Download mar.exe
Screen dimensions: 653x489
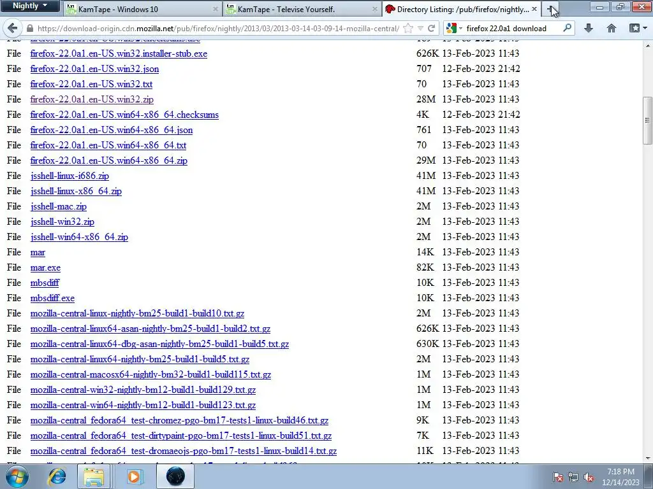tap(45, 268)
